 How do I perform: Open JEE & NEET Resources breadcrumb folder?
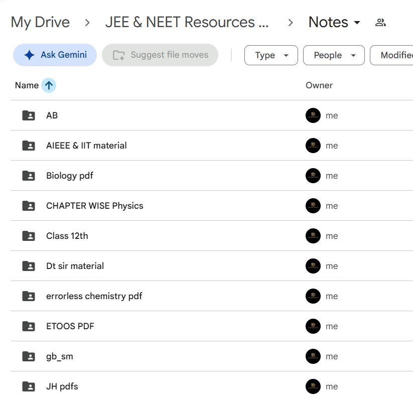(x=187, y=22)
